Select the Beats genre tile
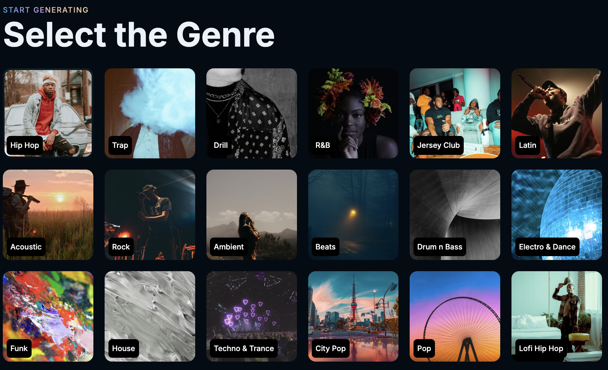 (353, 215)
